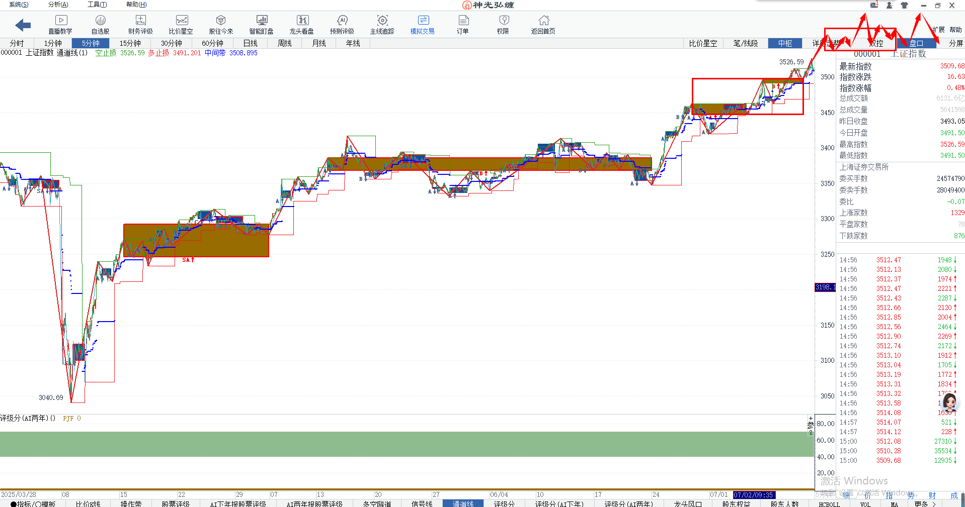This screenshot has width=965, height=507.
Task: Open 龙头看盘 leader view
Action: click(301, 25)
